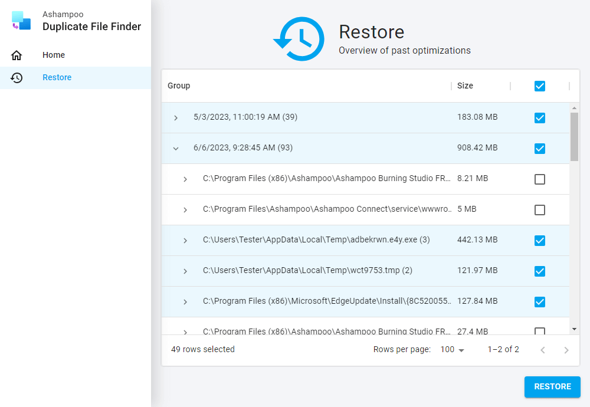Image resolution: width=590 pixels, height=407 pixels.
Task: Expand the wct9753.tmp row
Action: [x=185, y=271]
